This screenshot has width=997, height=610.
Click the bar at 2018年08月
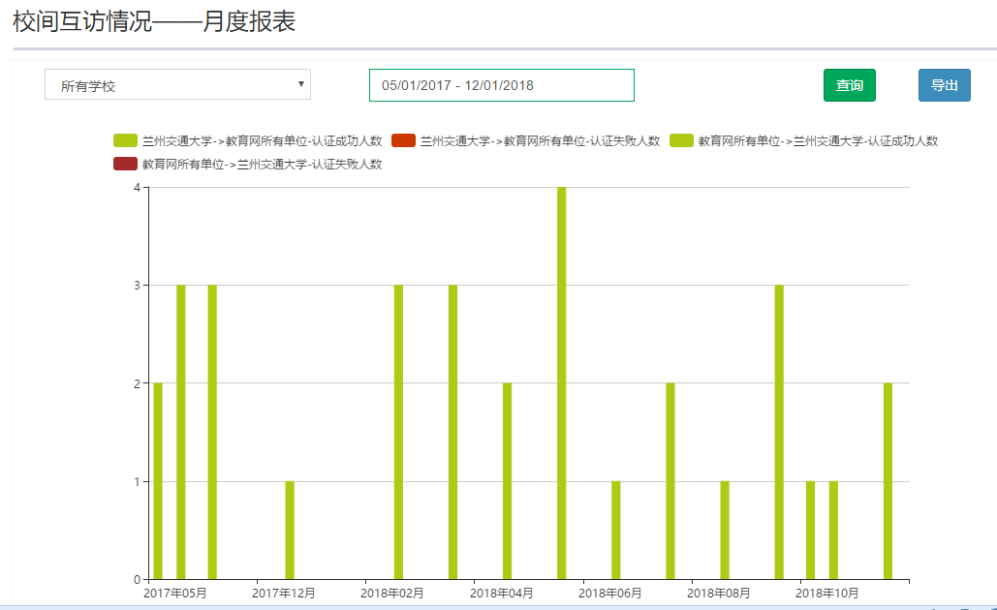[725, 530]
